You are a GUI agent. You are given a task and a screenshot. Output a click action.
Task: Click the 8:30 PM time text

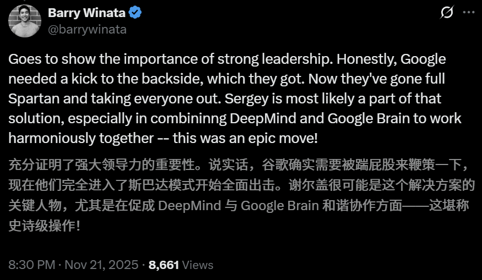(31, 265)
